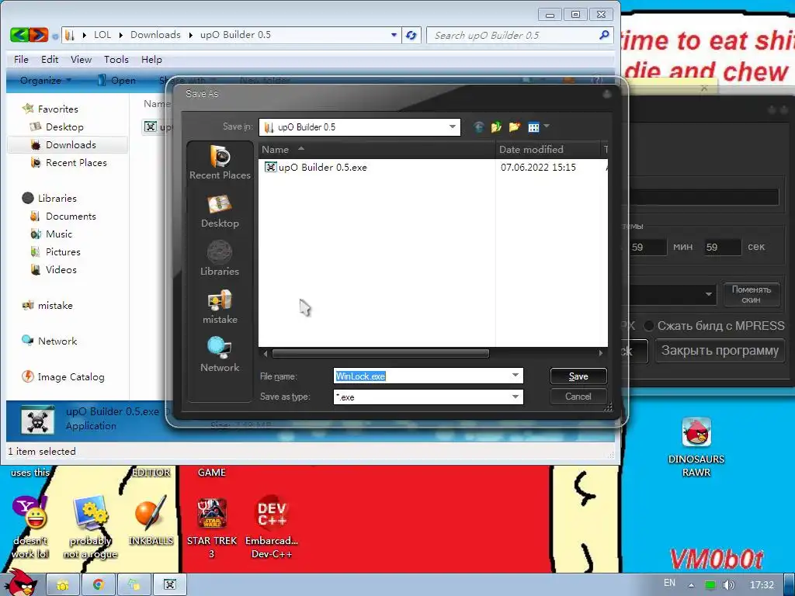
Task: Click Downloads in the address bar breadcrumb
Action: pyautogui.click(x=155, y=35)
